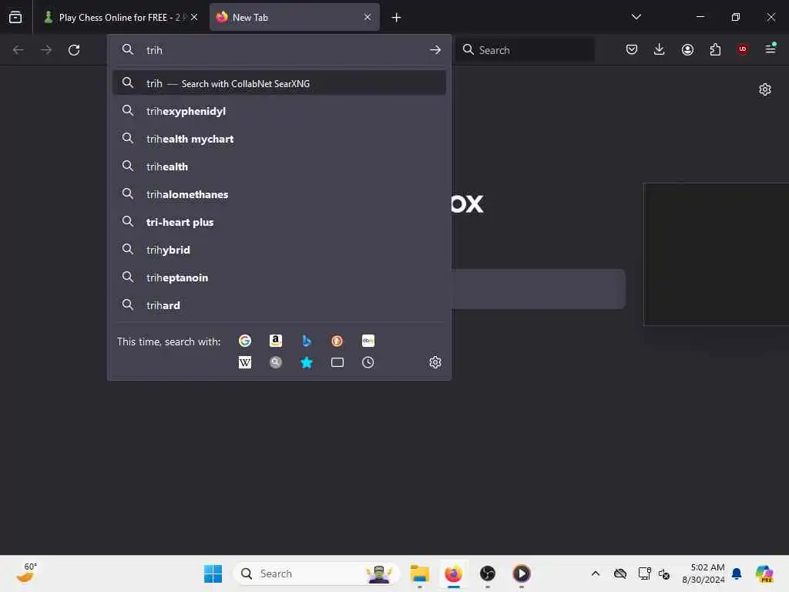The width and height of the screenshot is (789, 592).
Task: Close the Play Chess Online tab
Action: point(194,17)
